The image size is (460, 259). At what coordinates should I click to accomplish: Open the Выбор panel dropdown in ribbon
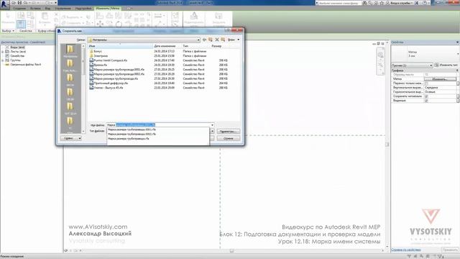(8, 31)
